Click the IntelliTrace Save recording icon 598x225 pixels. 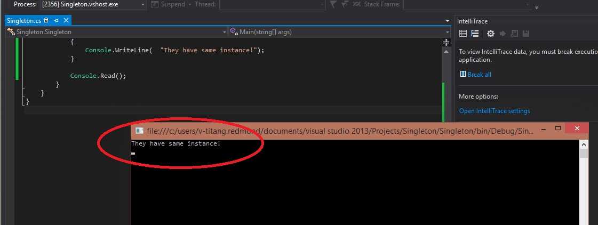(x=526, y=34)
